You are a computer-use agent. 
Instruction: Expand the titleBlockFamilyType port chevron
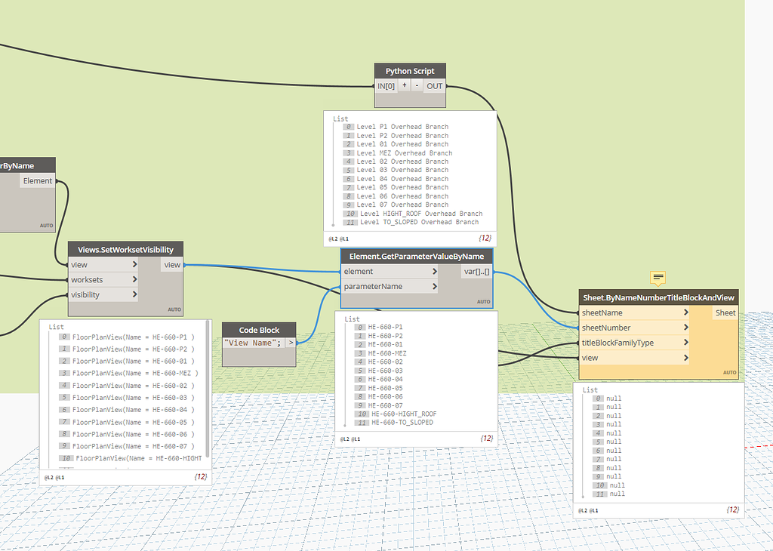click(x=686, y=343)
